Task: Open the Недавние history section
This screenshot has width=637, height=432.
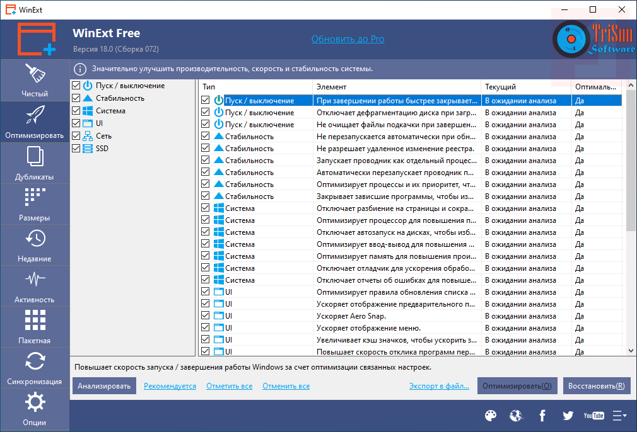Action: point(35,245)
